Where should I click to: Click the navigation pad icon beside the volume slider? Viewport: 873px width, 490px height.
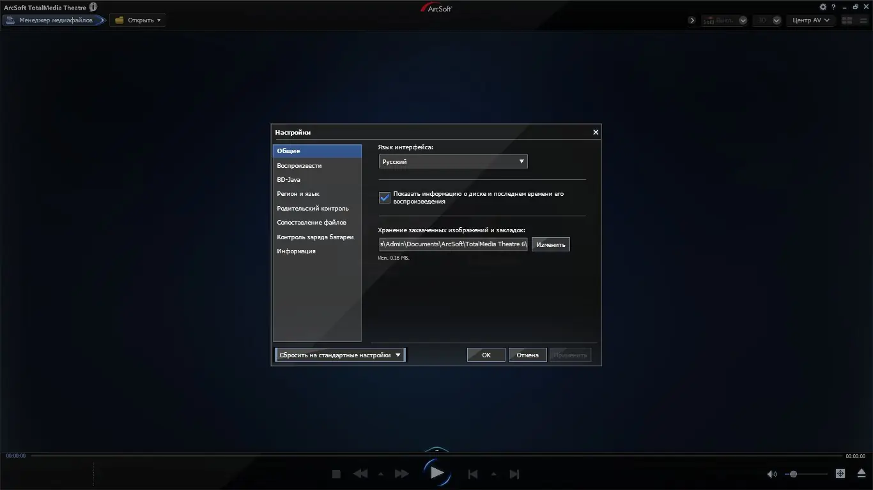840,473
